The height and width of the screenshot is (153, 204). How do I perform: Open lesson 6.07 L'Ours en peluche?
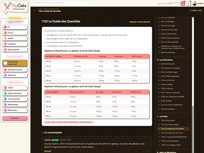[170, 93]
